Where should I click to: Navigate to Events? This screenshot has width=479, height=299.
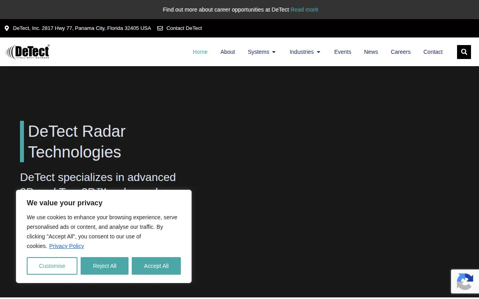tap(342, 52)
